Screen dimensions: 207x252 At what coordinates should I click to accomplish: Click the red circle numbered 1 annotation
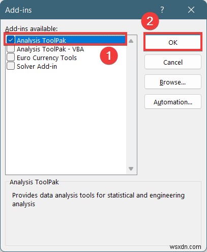109,55
